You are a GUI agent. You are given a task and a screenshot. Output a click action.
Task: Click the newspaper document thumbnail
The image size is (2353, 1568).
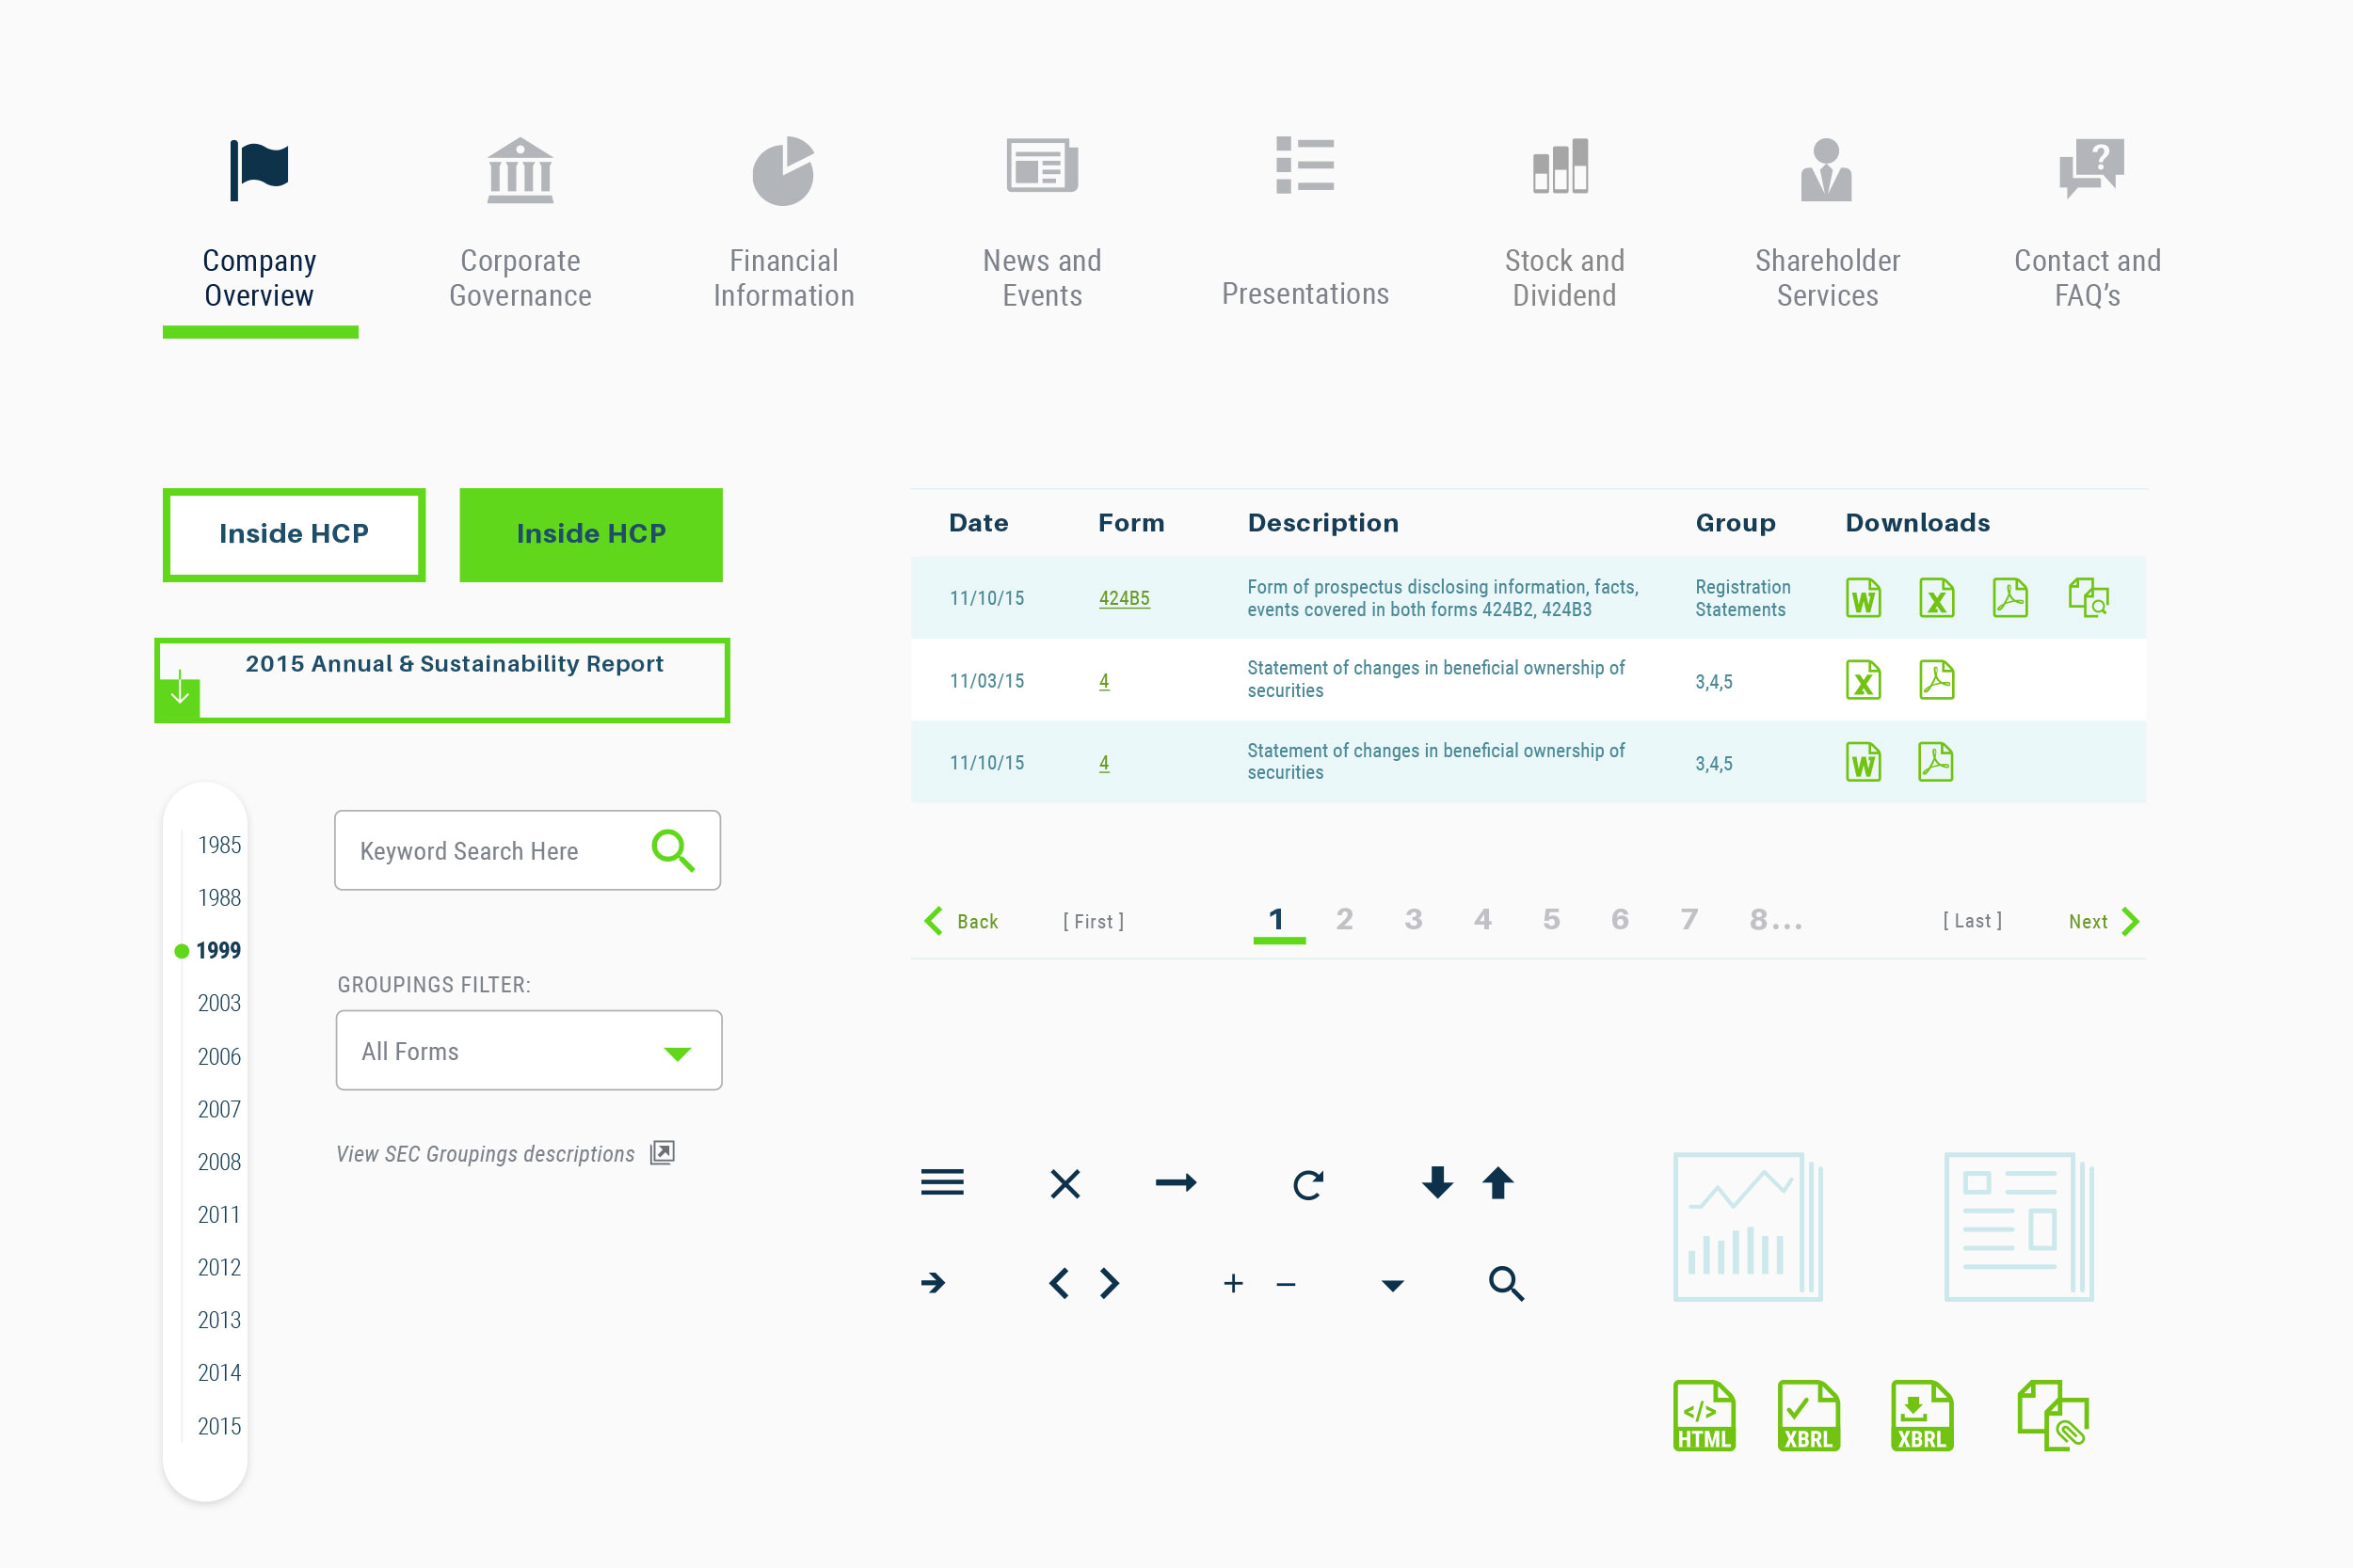point(2019,1227)
